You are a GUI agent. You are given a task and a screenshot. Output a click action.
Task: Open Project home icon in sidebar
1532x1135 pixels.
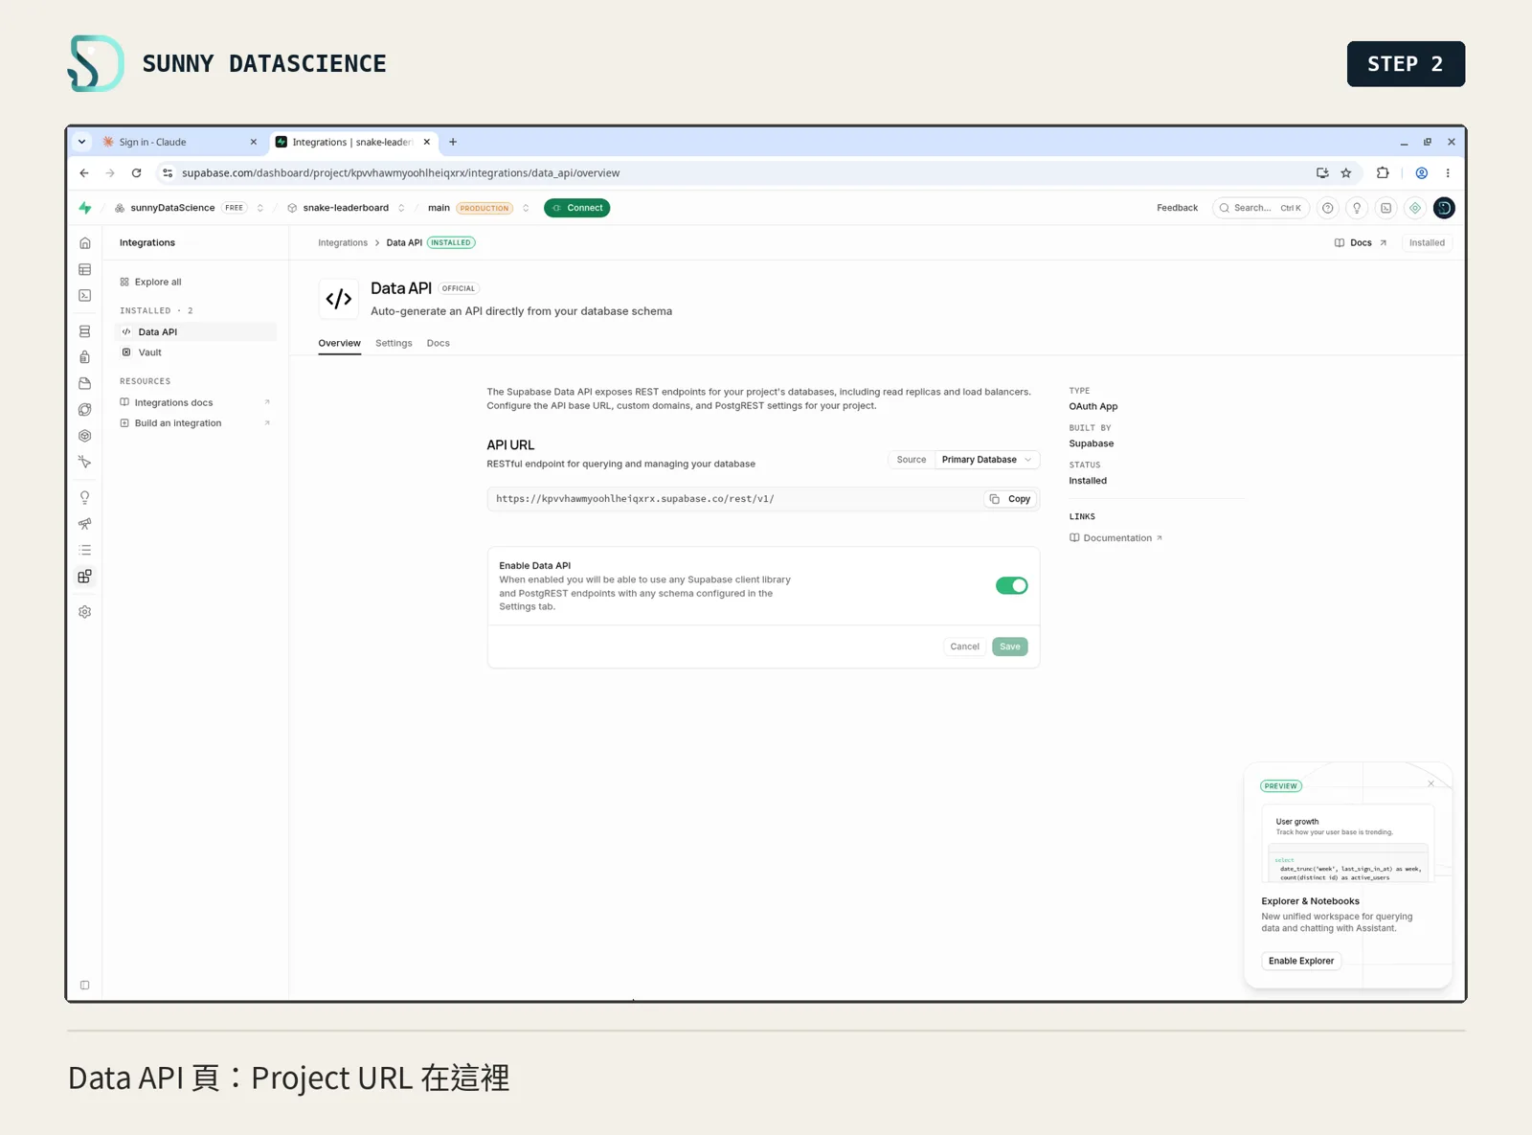[84, 243]
